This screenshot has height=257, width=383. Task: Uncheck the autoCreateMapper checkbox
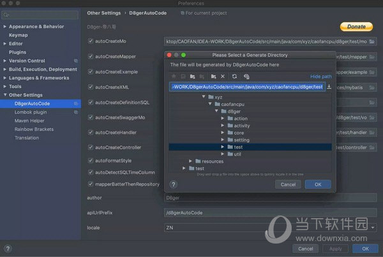(91, 56)
